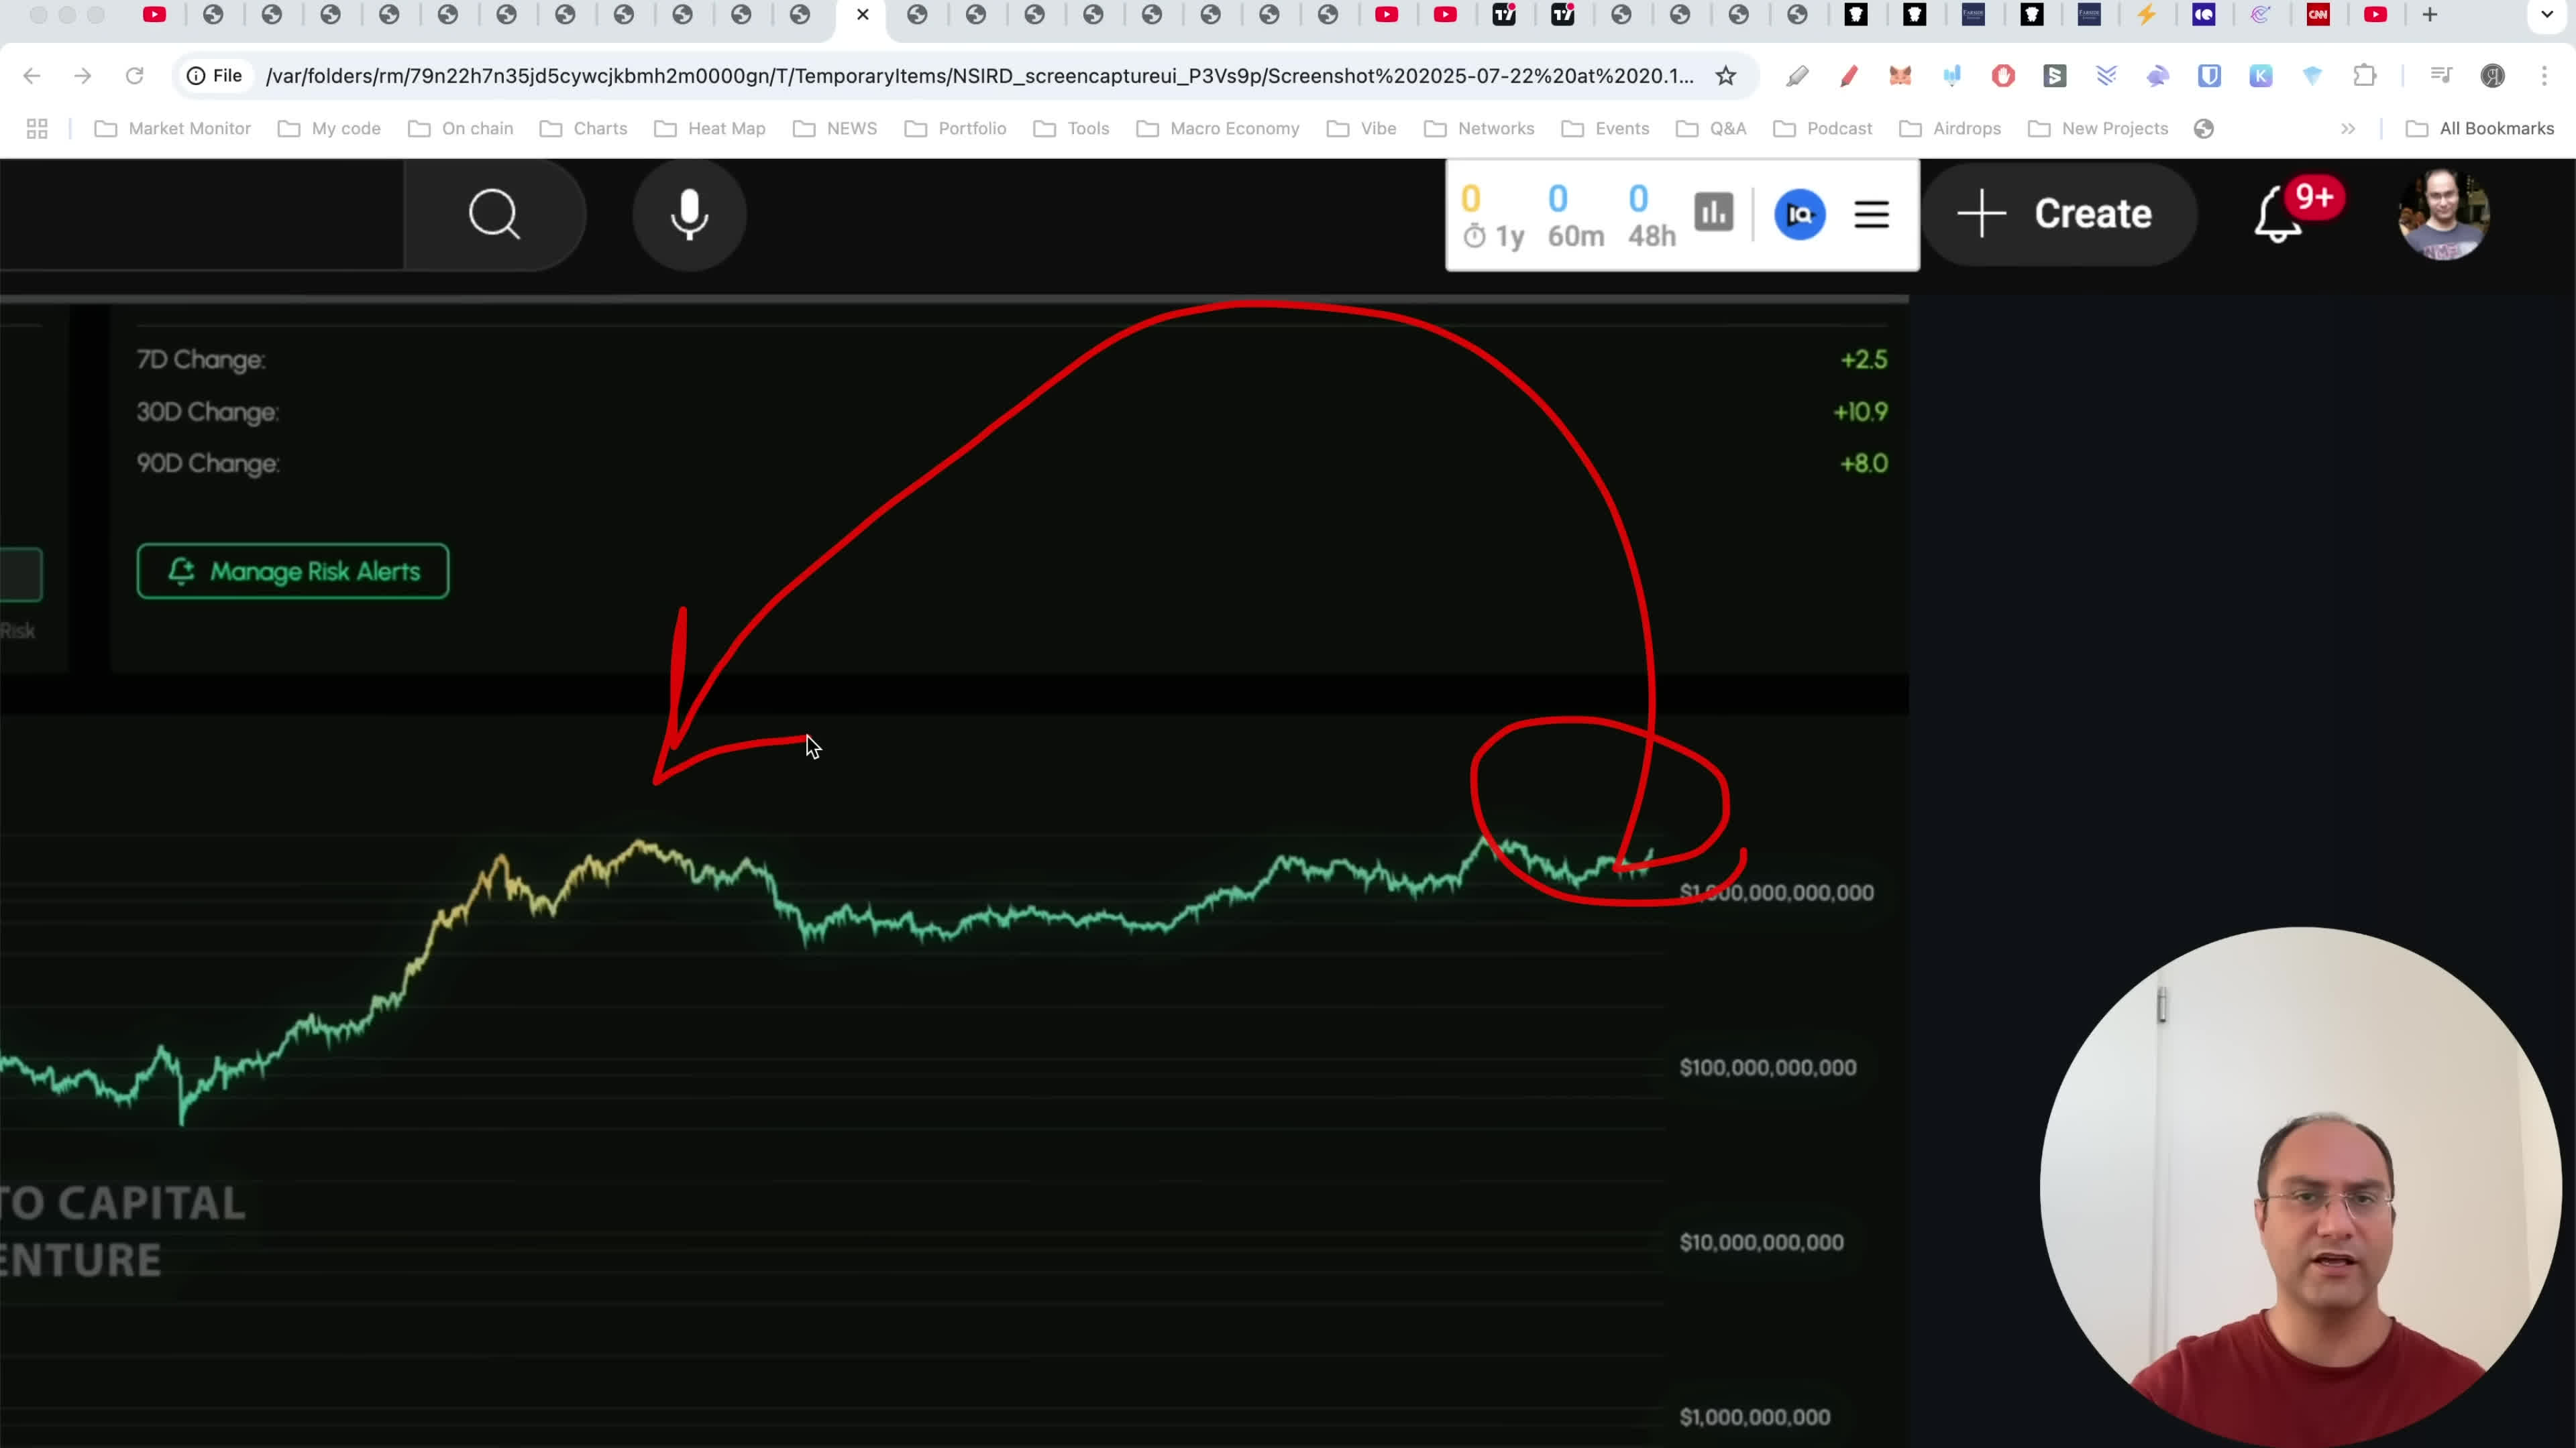Click the MetaMask fox extension icon
This screenshot has width=2576, height=1448.
[x=1900, y=76]
